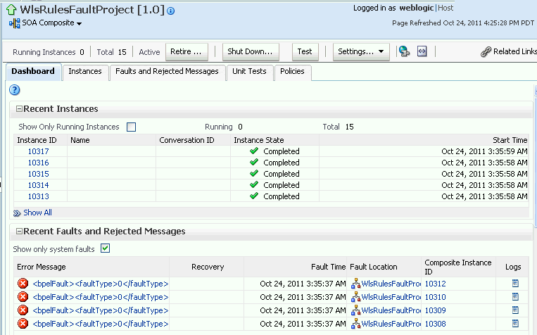The image size is (537, 335).
Task: Click the green up-arrow composite icon
Action: tap(11, 10)
